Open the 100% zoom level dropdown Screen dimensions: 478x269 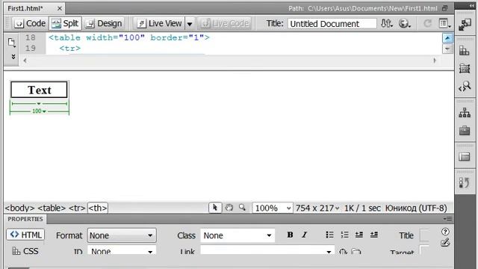273,208
